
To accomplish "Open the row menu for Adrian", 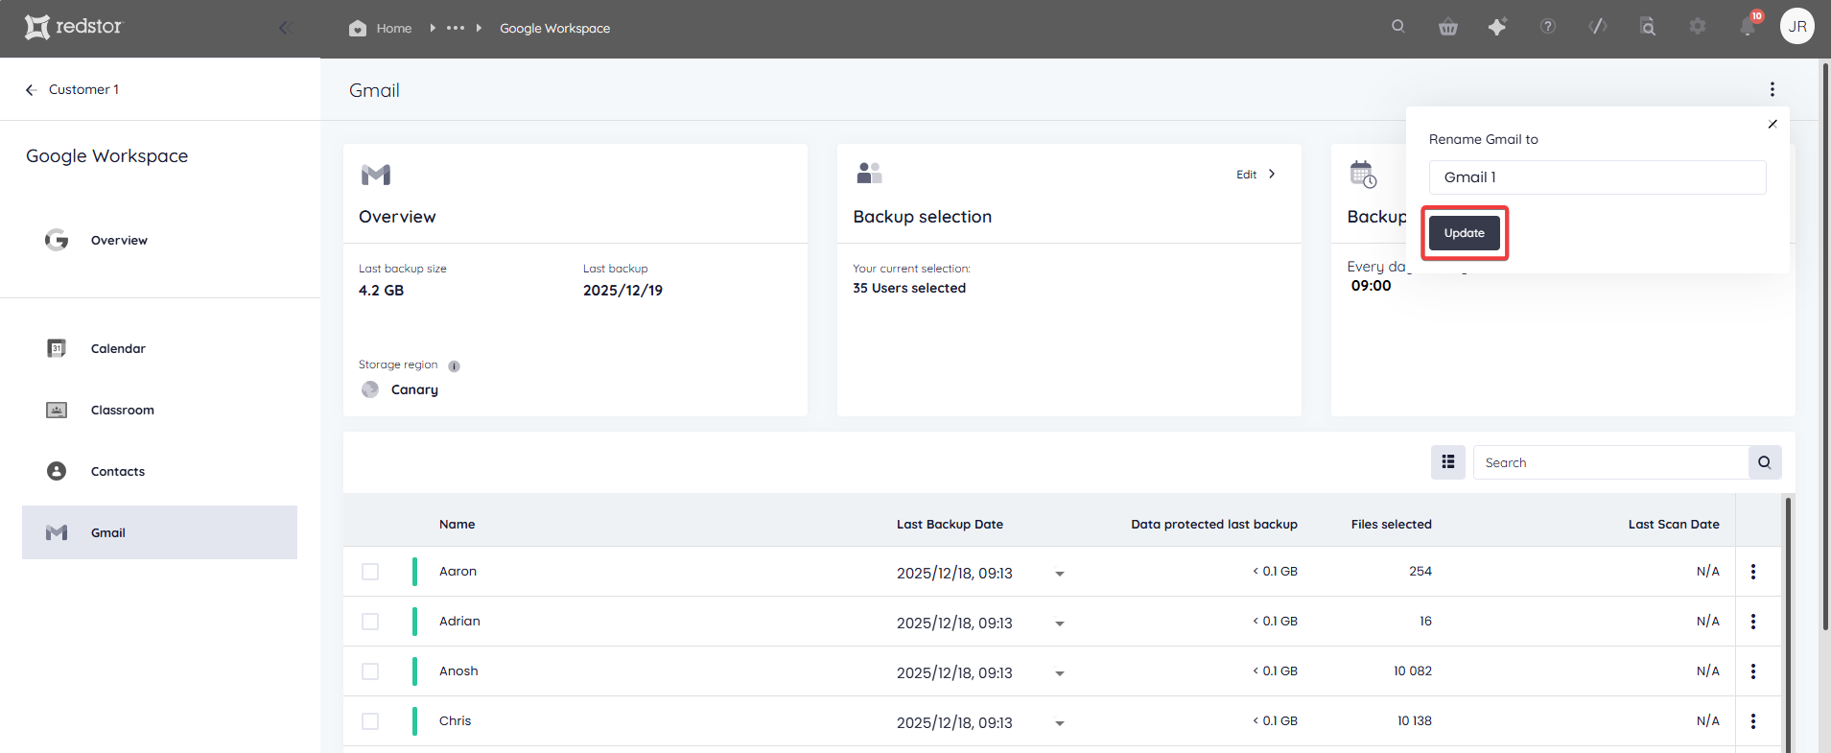I will point(1753,622).
